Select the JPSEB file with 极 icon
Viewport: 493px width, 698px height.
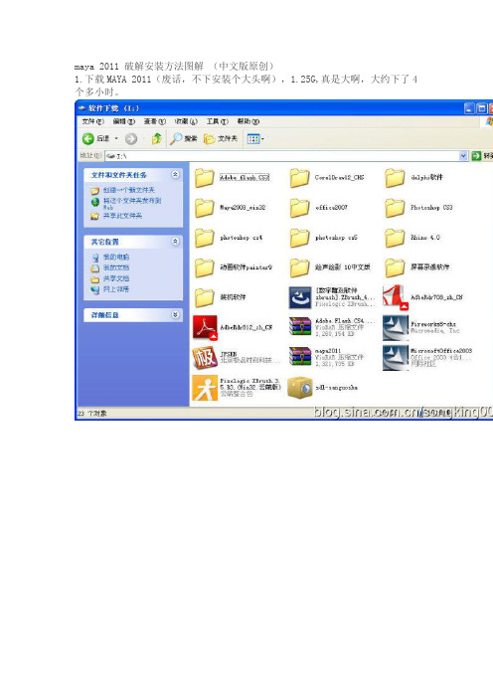[x=237, y=358]
